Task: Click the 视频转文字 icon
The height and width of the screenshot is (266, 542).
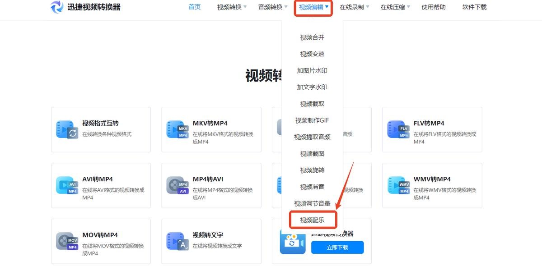Action: tap(177, 241)
